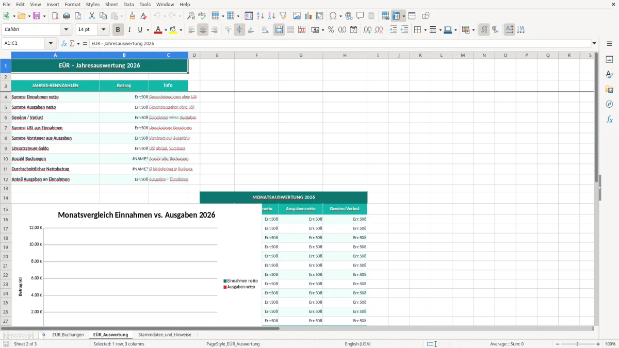The width and height of the screenshot is (619, 348).
Task: Open underline style dropdown arrow
Action: (148, 30)
